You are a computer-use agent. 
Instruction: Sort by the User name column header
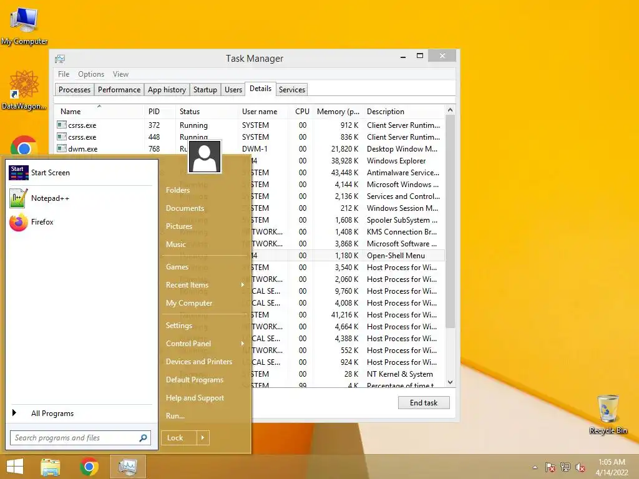point(263,111)
